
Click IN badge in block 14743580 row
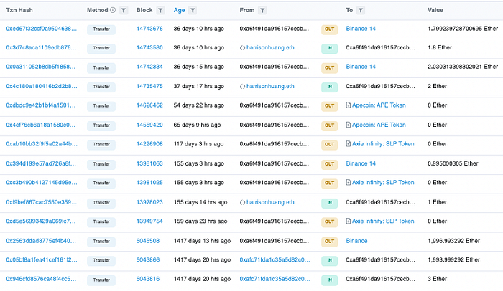(329, 48)
